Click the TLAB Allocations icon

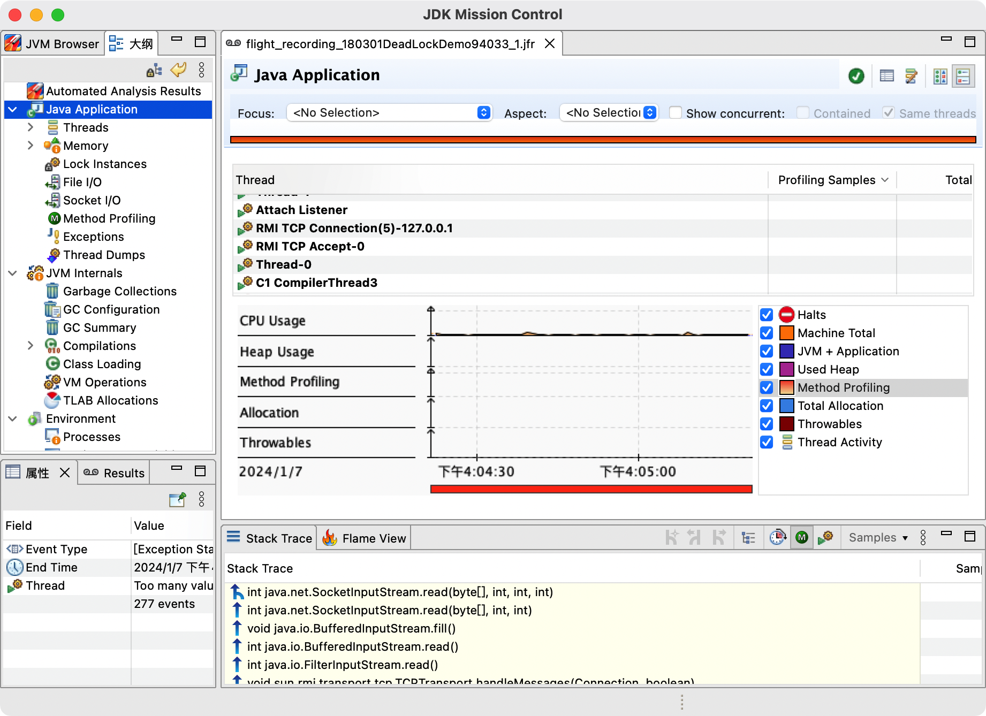coord(52,400)
